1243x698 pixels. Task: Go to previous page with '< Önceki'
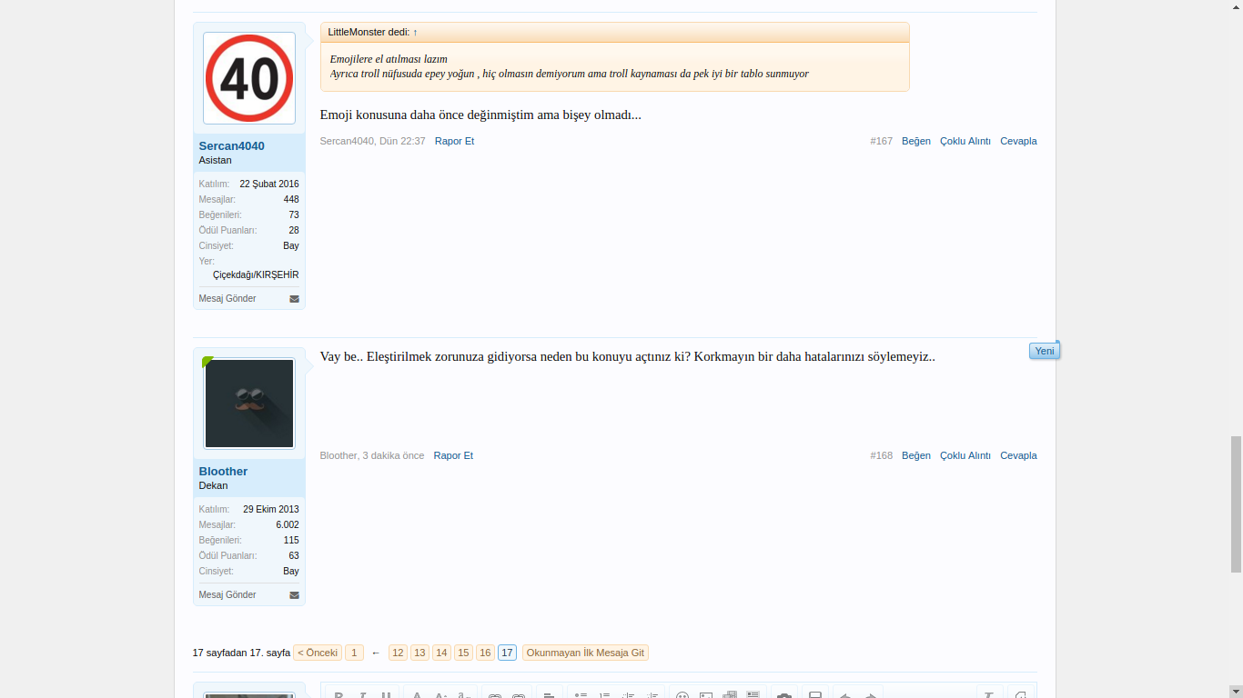tap(318, 653)
